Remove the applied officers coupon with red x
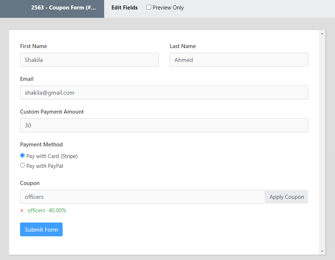 [x=22, y=210]
